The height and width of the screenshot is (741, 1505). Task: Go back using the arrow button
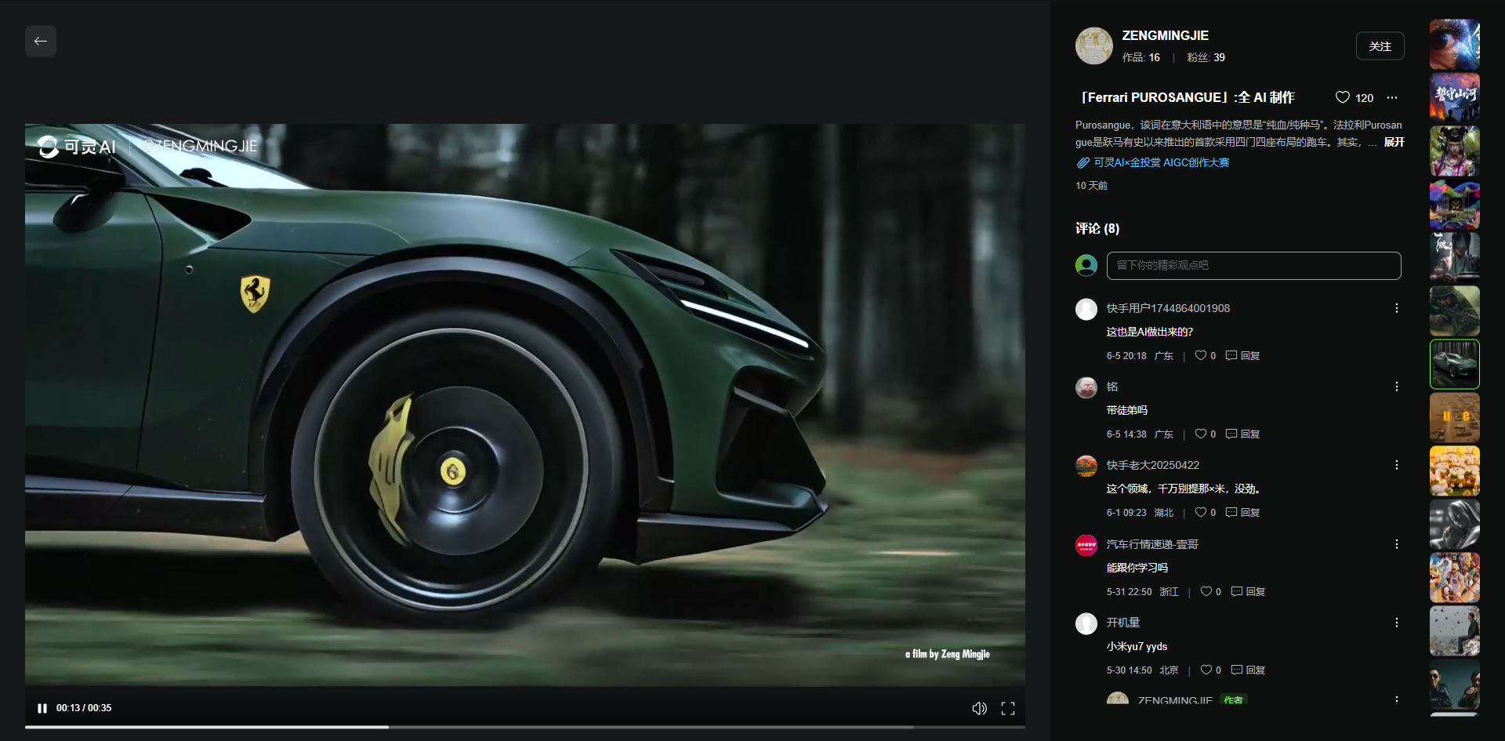(x=41, y=42)
